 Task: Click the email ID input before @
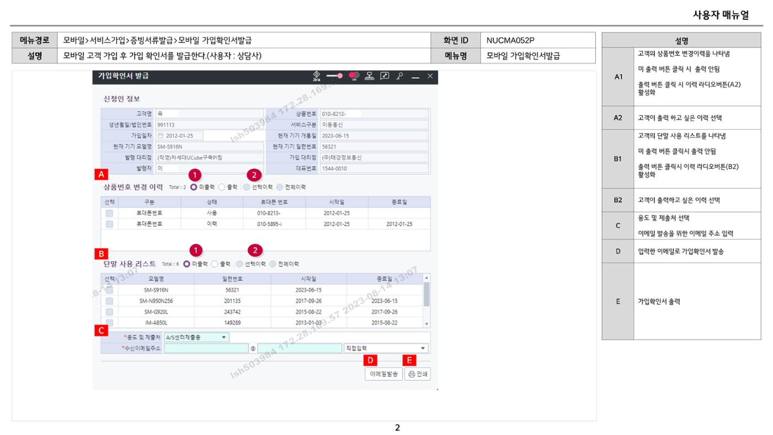pyautogui.click(x=206, y=348)
